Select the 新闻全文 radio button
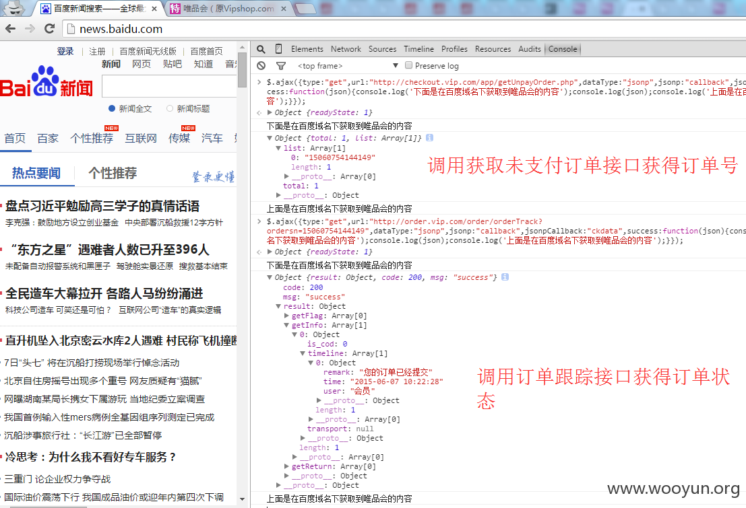Screen dimensions: 746x508 pyautogui.click(x=112, y=108)
